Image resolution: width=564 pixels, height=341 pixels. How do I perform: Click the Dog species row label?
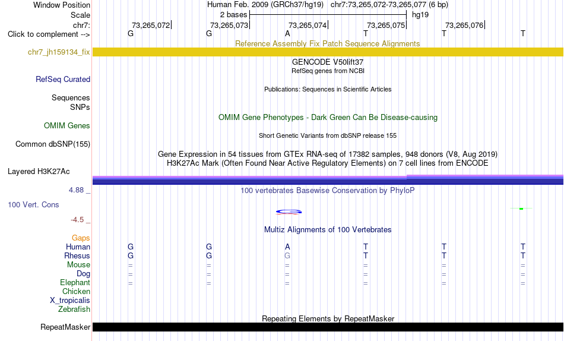pos(83,274)
